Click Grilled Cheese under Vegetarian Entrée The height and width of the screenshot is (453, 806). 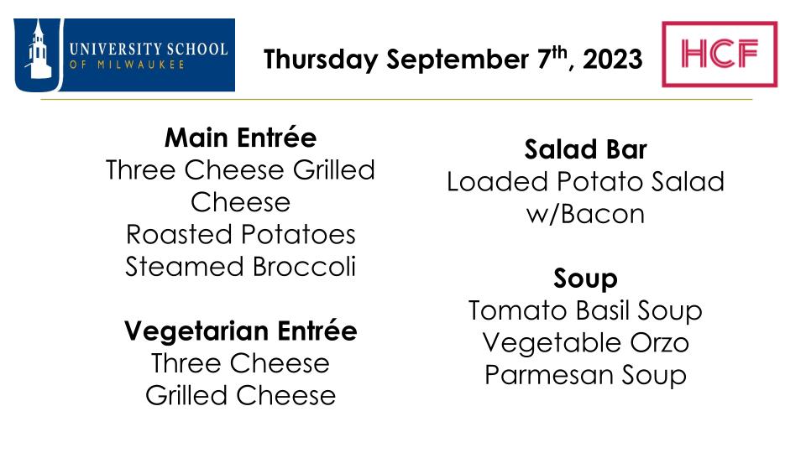(241, 395)
